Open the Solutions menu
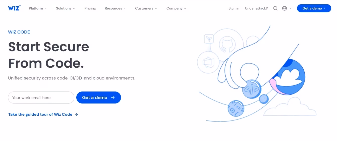 (65, 8)
